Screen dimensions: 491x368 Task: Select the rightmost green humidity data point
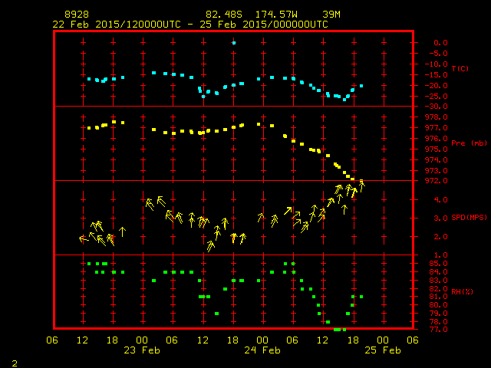point(361,297)
